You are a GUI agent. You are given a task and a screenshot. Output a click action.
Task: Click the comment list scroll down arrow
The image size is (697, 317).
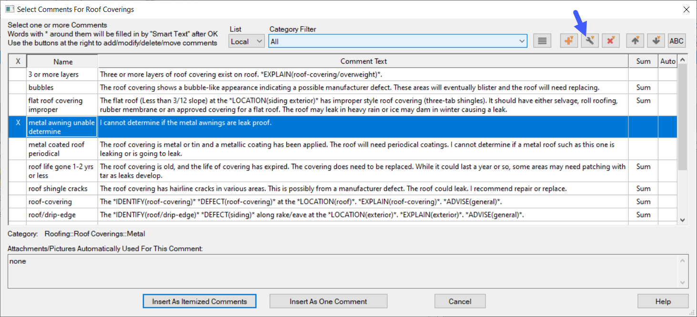[683, 220]
